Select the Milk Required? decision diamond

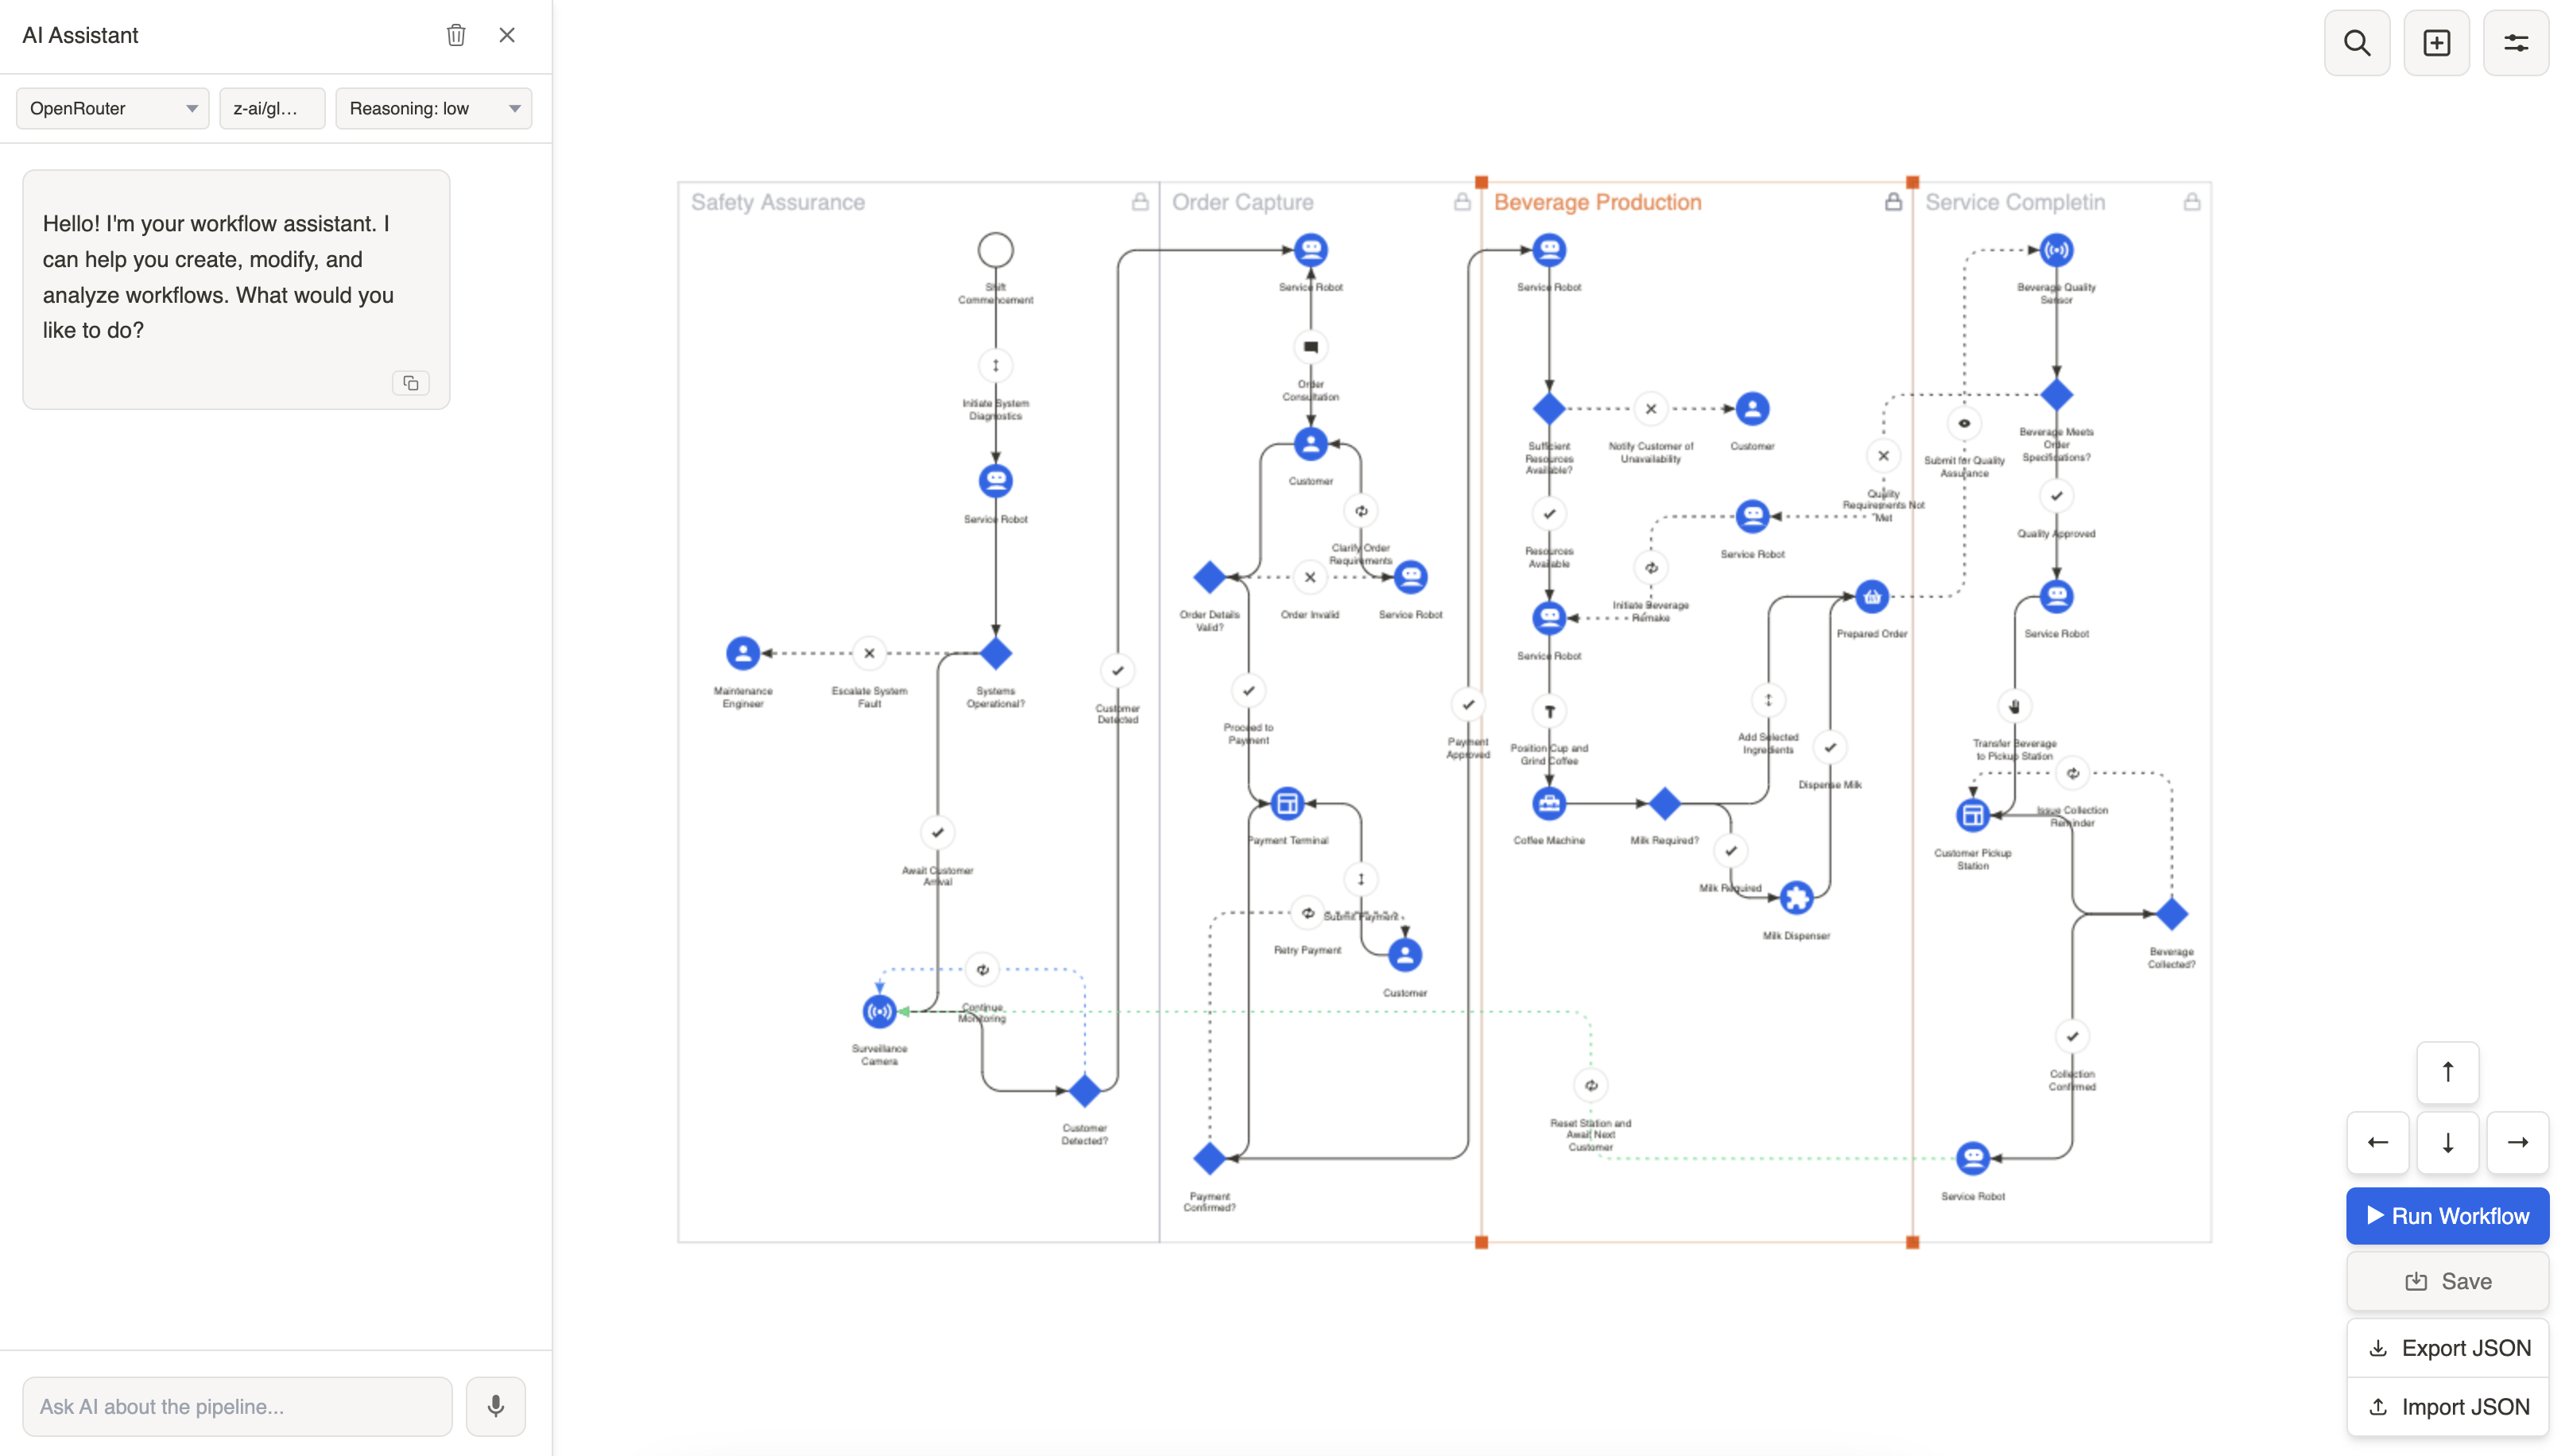point(1664,803)
